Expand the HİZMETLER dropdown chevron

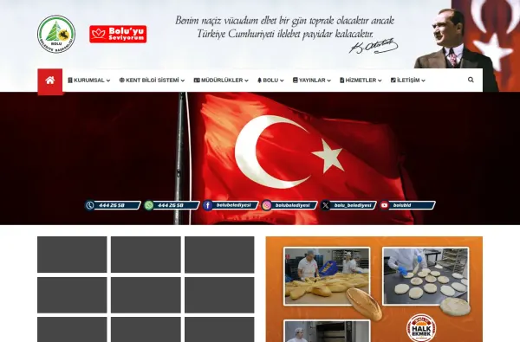click(380, 81)
